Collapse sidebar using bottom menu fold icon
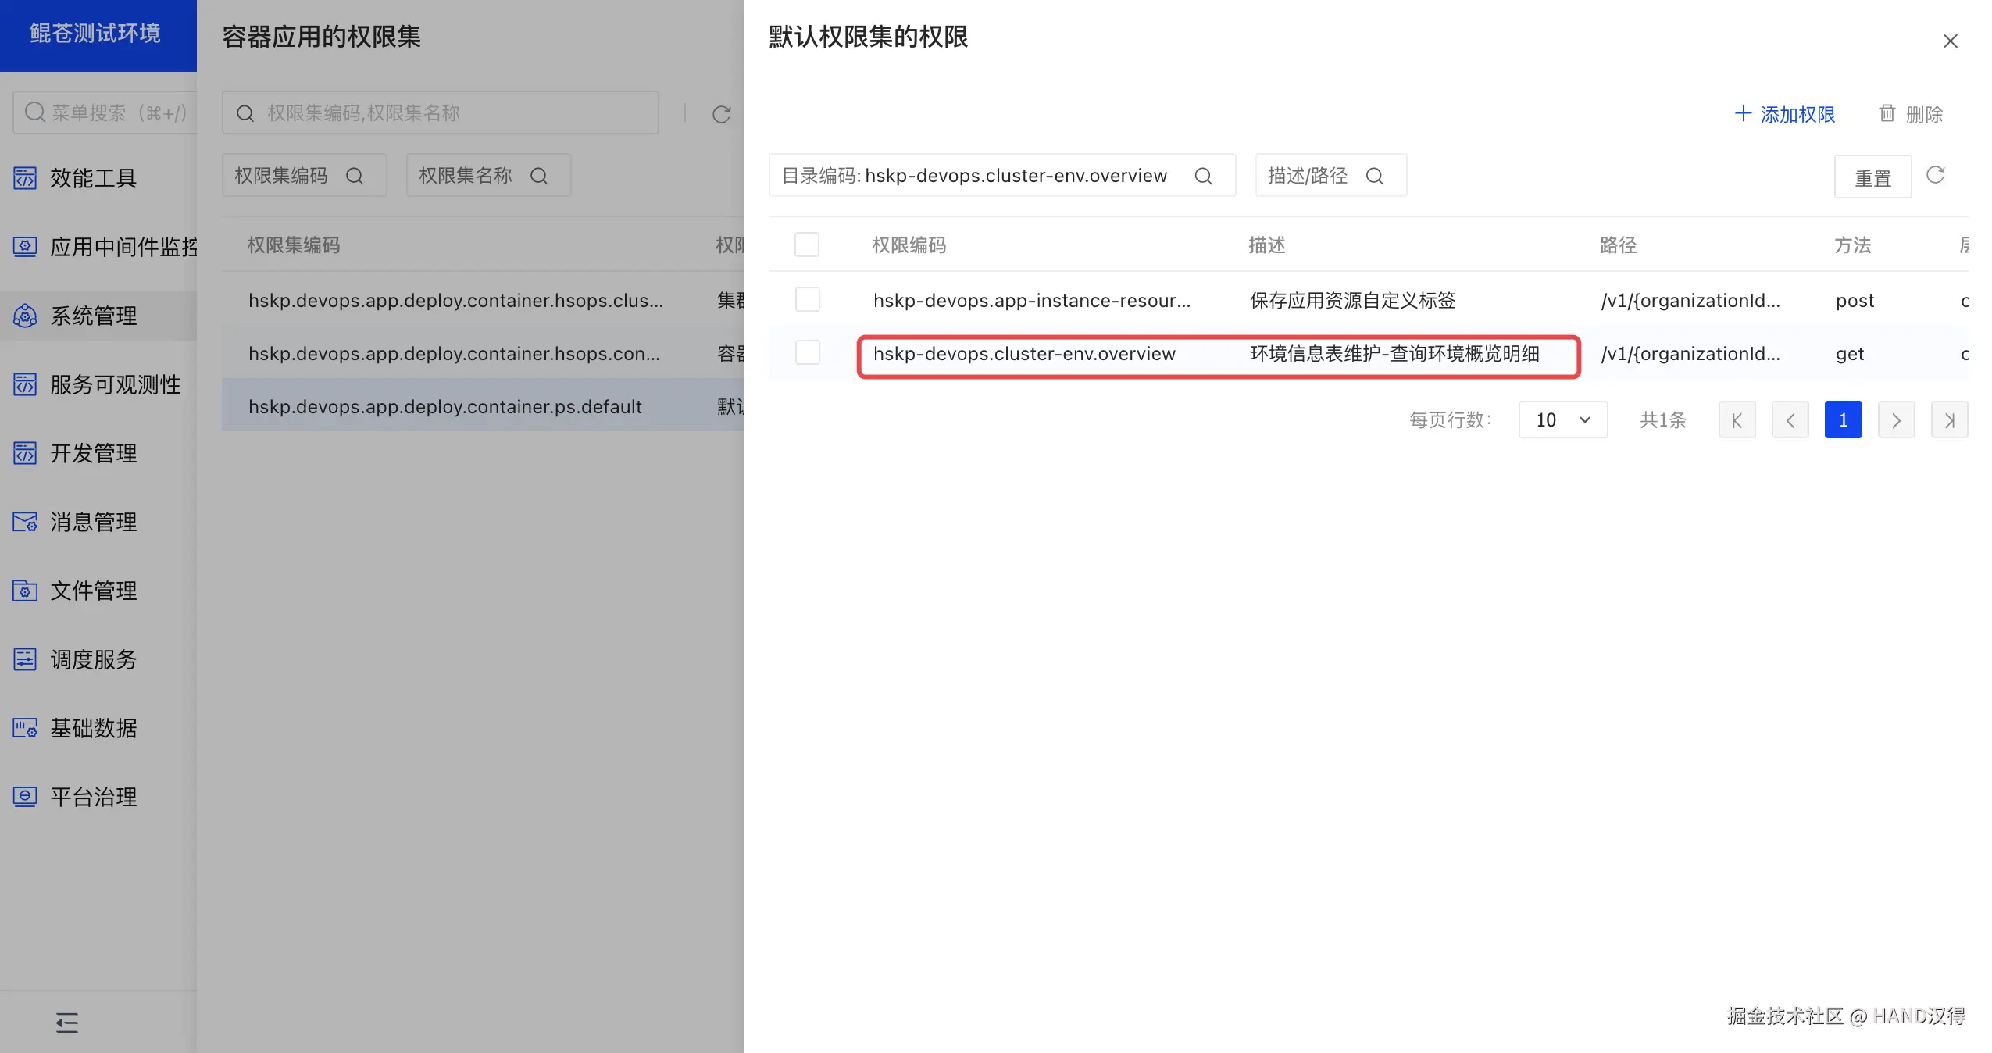This screenshot has height=1053, width=1992. [67, 1022]
